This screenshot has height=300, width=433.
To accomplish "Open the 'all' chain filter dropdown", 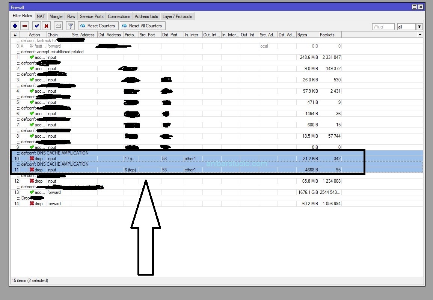I will coord(419,27).
